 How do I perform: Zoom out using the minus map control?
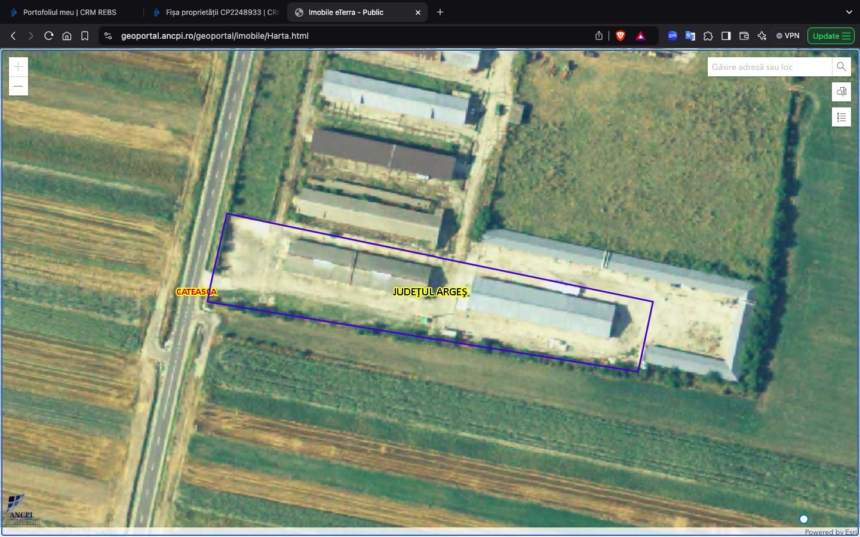(x=18, y=86)
